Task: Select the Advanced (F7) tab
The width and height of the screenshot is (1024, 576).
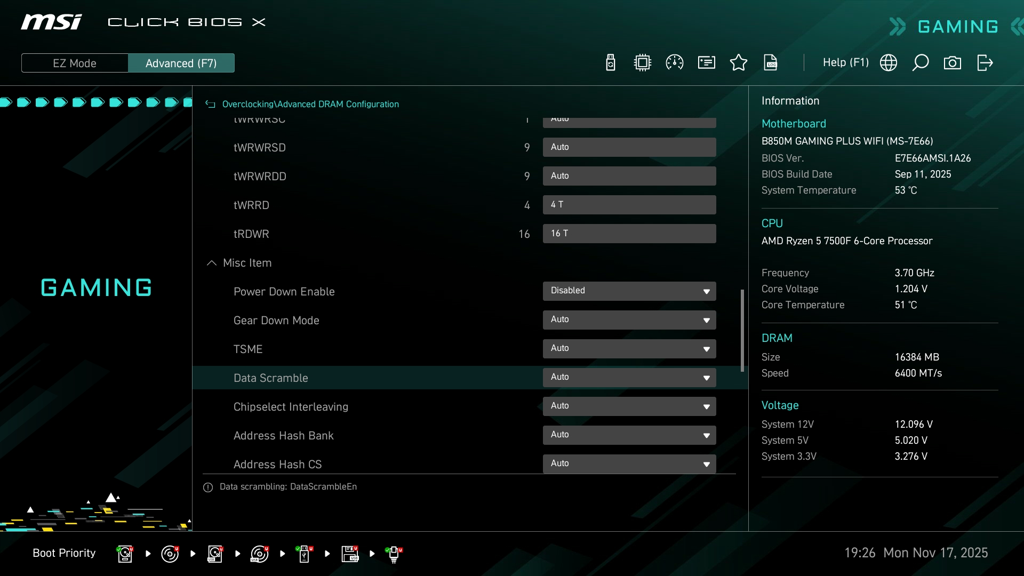Action: coord(181,63)
